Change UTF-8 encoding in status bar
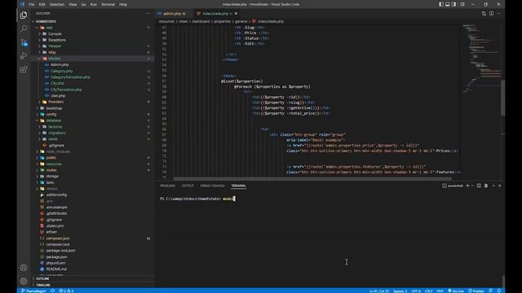 [x=416, y=291]
